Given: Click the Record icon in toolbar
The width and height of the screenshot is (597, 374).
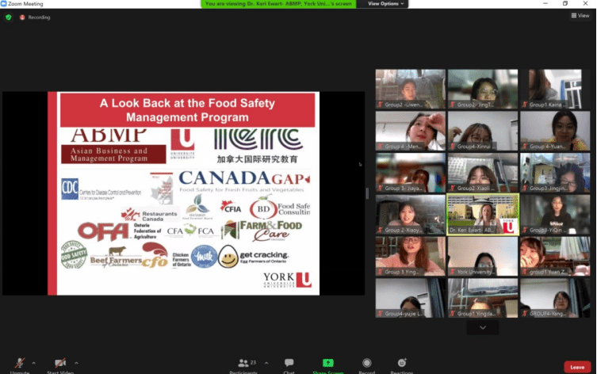Looking at the screenshot, I should click(366, 364).
